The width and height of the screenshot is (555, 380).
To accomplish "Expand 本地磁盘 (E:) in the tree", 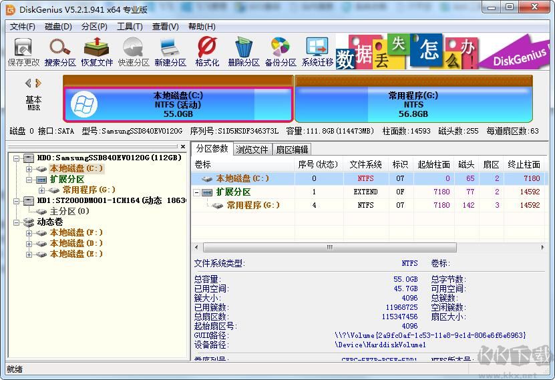I will pyautogui.click(x=29, y=254).
